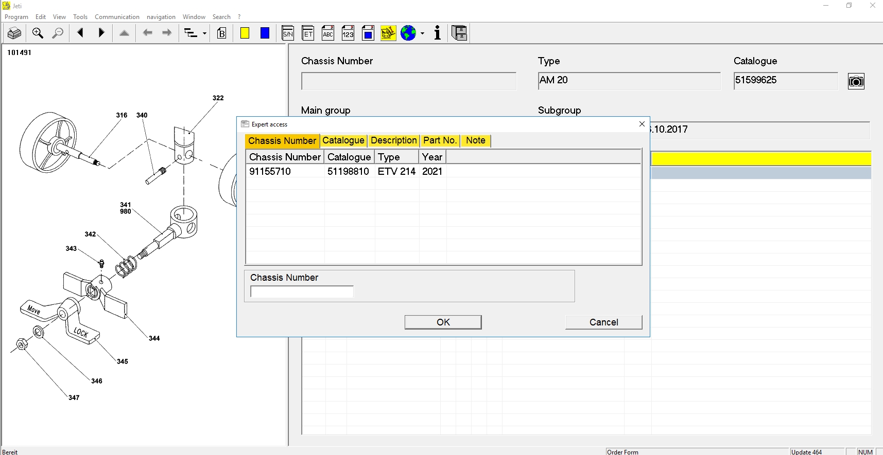This screenshot has height=455, width=883.
Task: Click the main window Chassis Number field
Action: tap(409, 81)
